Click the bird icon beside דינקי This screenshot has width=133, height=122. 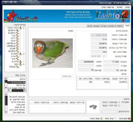(x=18, y=38)
